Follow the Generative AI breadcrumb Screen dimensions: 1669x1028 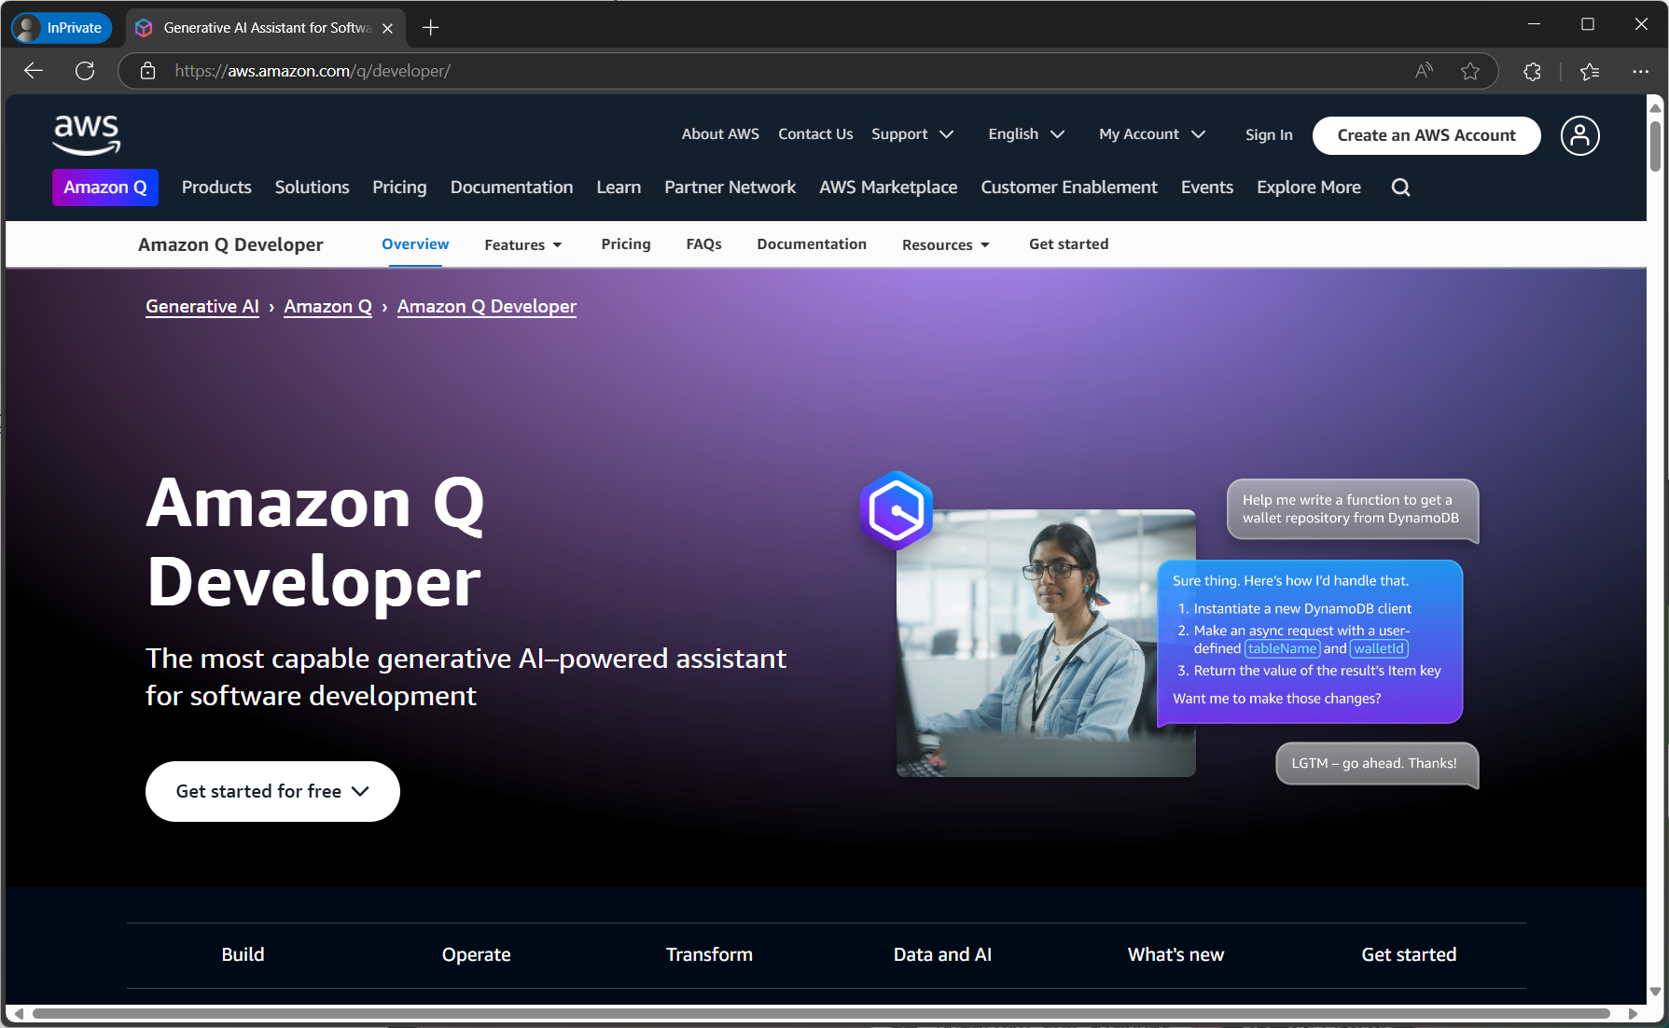pyautogui.click(x=202, y=307)
